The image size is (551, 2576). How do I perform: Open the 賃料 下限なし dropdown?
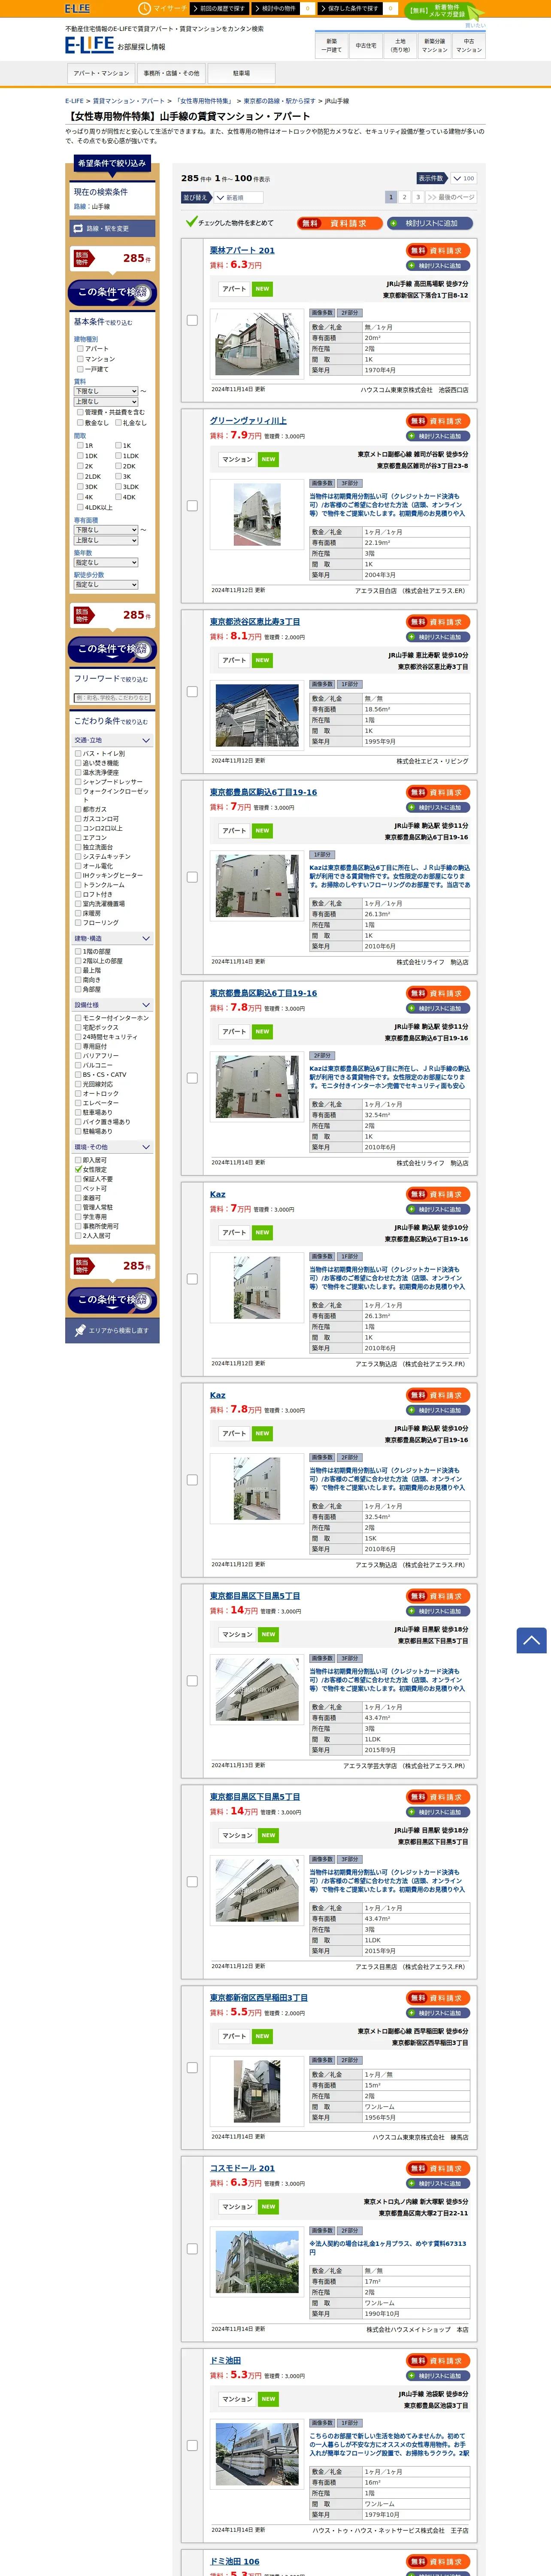coord(106,391)
